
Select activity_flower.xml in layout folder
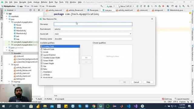pos(23,68)
